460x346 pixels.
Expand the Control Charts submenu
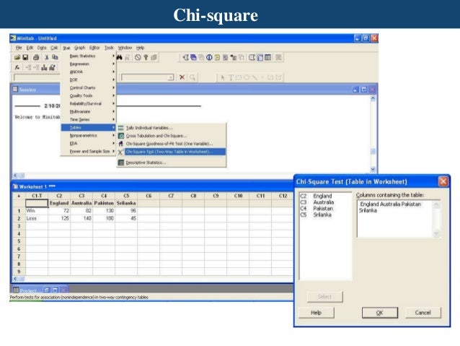(88, 87)
